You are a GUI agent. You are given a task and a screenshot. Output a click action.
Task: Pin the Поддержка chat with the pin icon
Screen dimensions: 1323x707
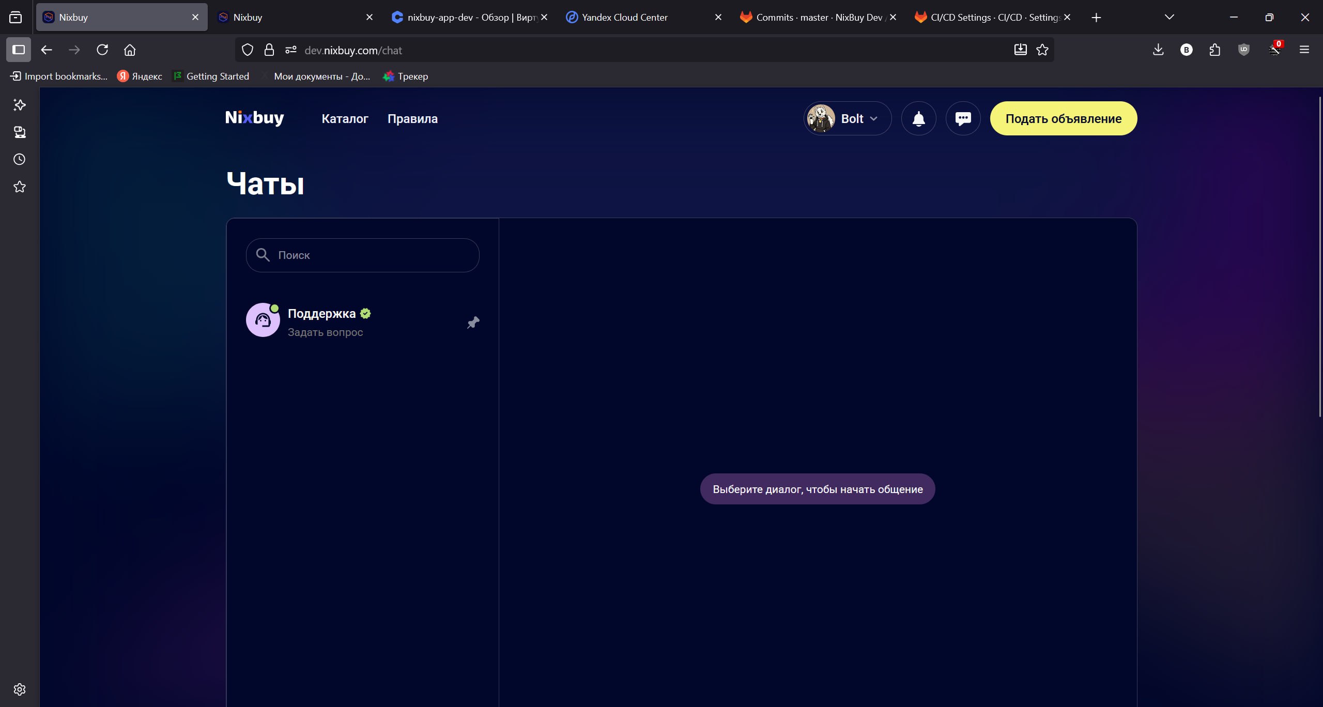pyautogui.click(x=473, y=322)
